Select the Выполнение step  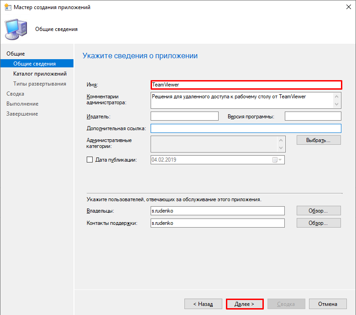tap(22, 104)
